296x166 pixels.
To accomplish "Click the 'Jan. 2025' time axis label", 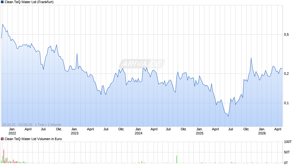I will 200,131.
